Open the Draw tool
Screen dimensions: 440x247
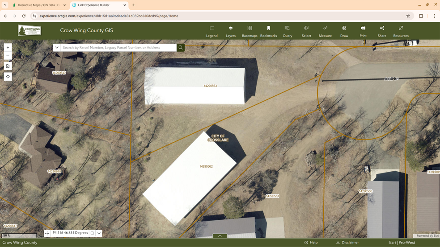point(344,31)
